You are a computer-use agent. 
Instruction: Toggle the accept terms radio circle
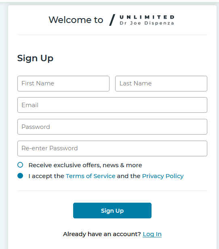[x=20, y=176]
